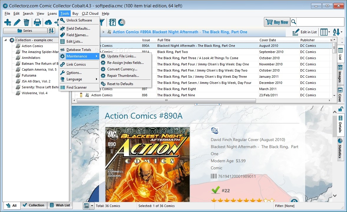Switch to the Wish List bottom tab

click(x=60, y=205)
